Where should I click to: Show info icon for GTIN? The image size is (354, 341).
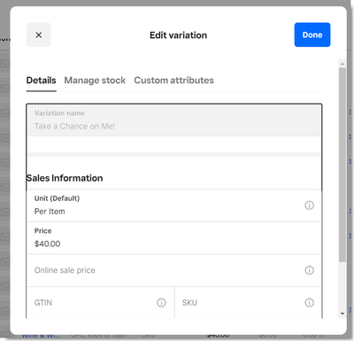(x=161, y=303)
